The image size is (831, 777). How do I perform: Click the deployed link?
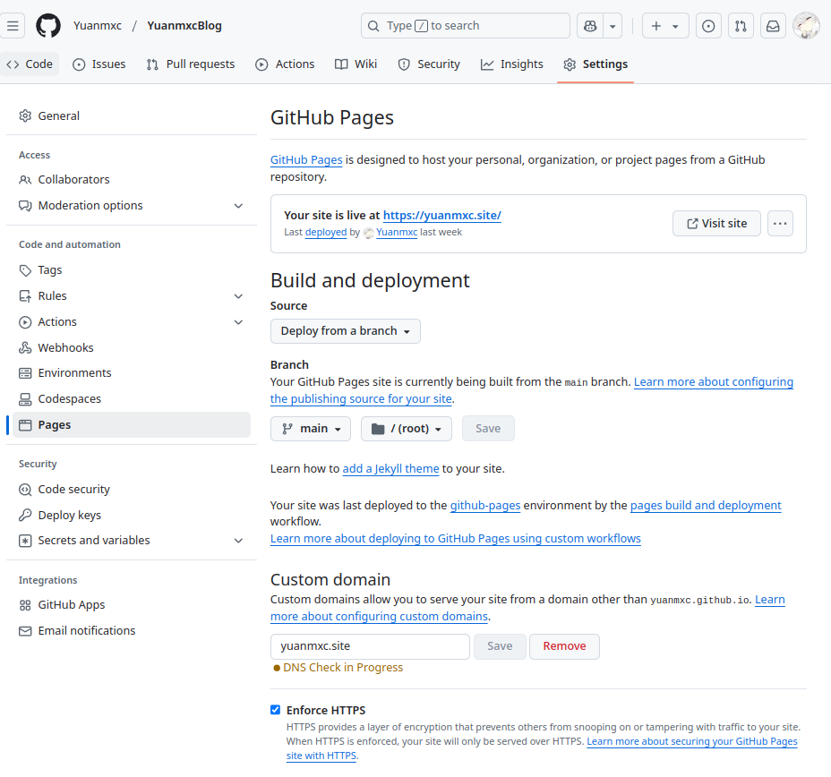326,232
